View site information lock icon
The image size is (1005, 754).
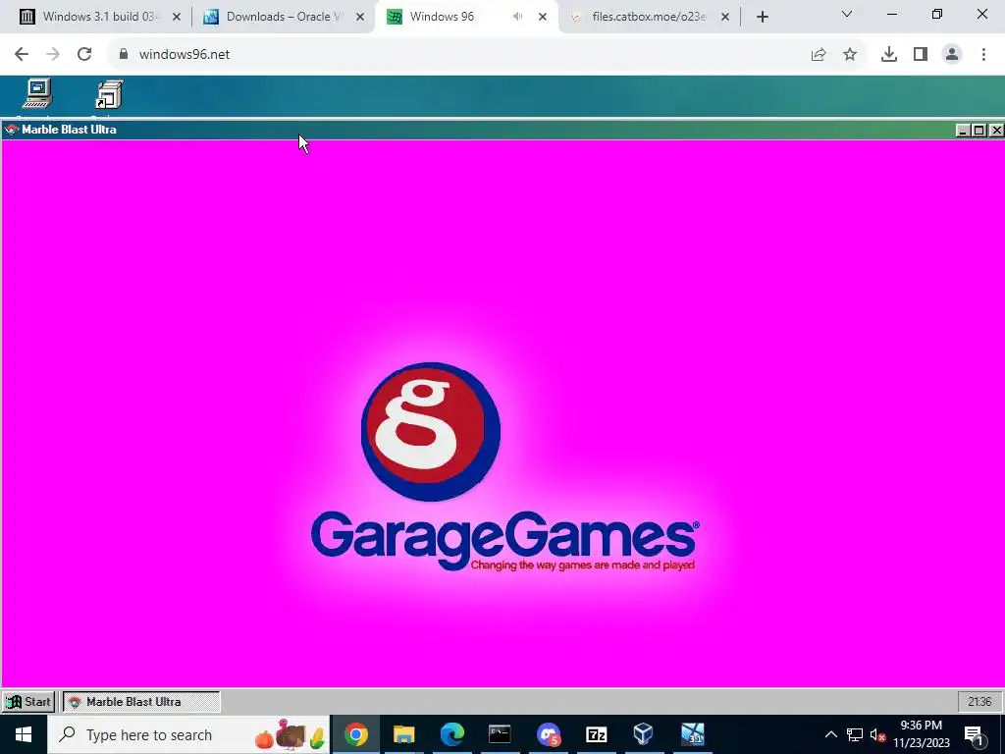[124, 54]
